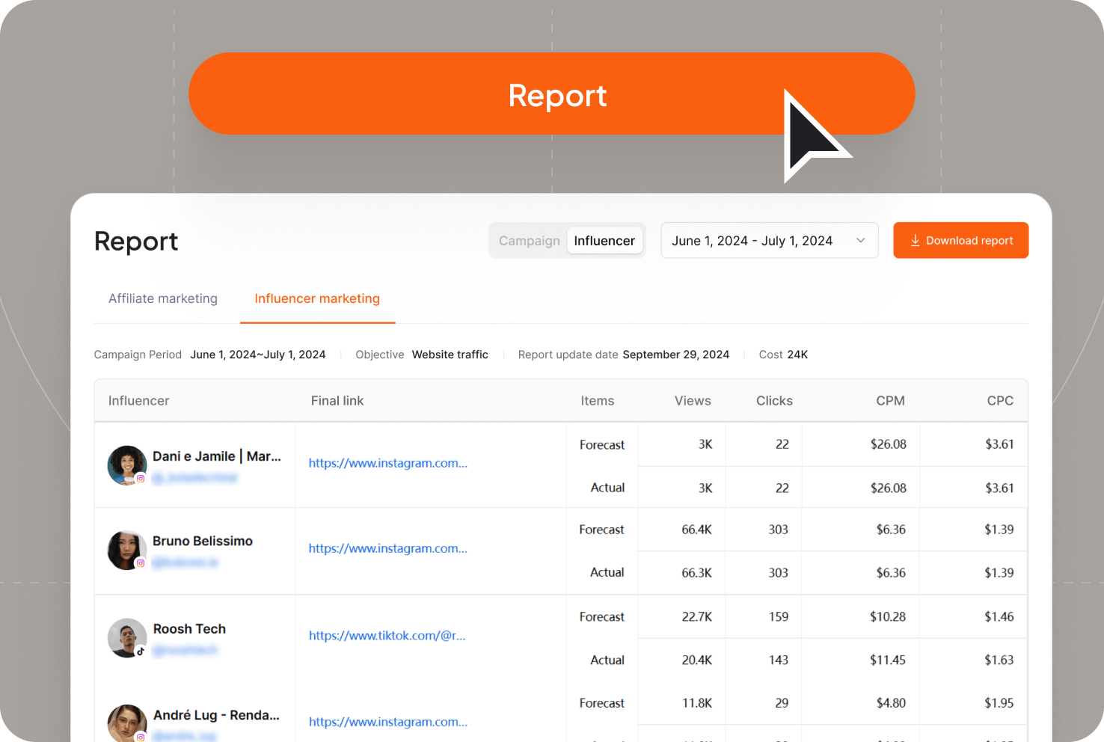
Task: Click the '22.7K' forecast views cell
Action: [x=696, y=617]
